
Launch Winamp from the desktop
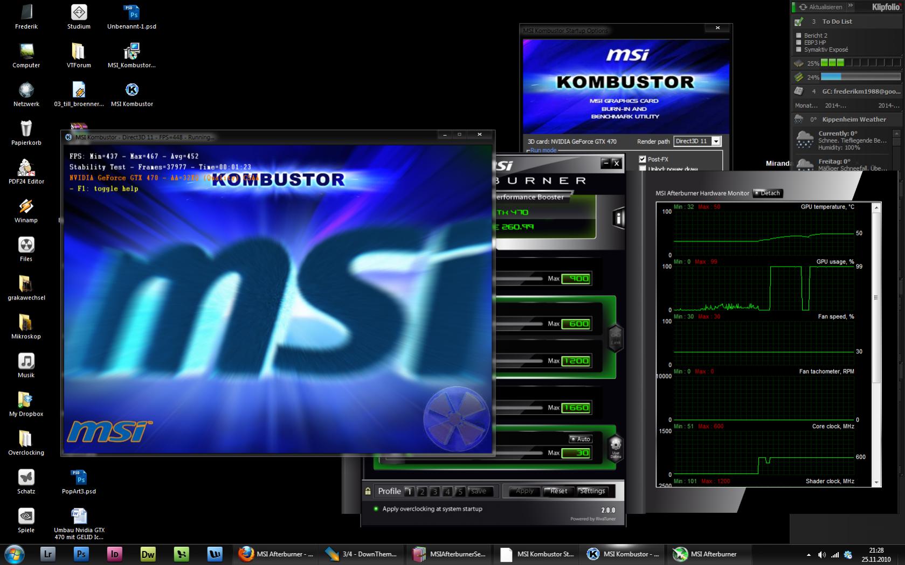coord(26,211)
